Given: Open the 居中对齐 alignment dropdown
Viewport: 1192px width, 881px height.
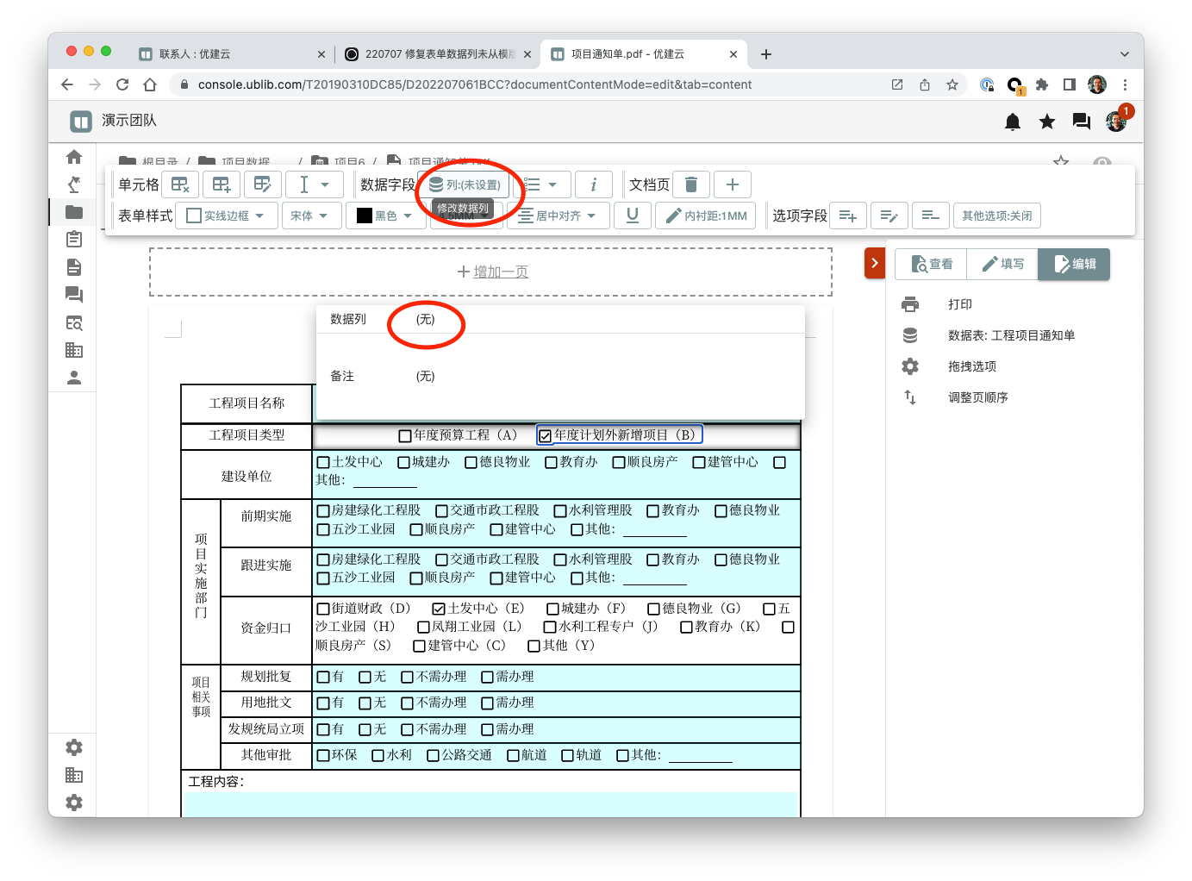Looking at the screenshot, I should click(x=559, y=216).
